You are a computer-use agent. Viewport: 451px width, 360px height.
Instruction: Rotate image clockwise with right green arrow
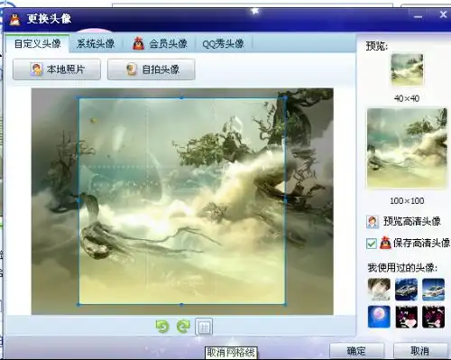[x=183, y=327]
